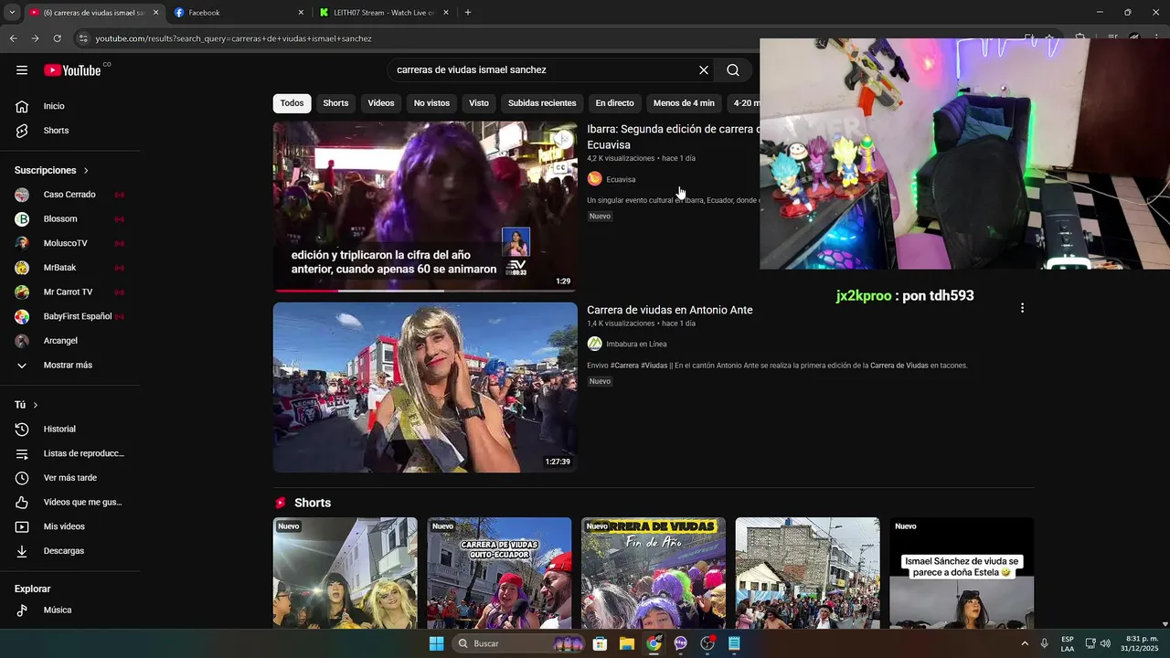Screen dimensions: 1170x658
Task: Open the browser tab search dropdown
Action: 12,13
